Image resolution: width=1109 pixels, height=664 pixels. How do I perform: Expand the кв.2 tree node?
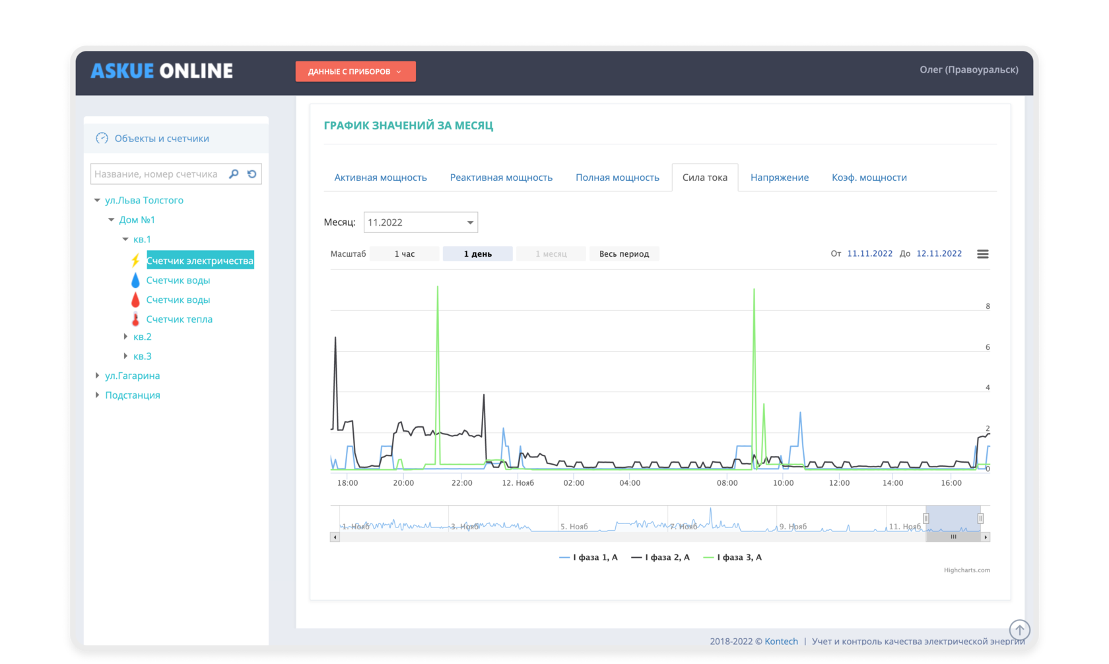coord(126,337)
